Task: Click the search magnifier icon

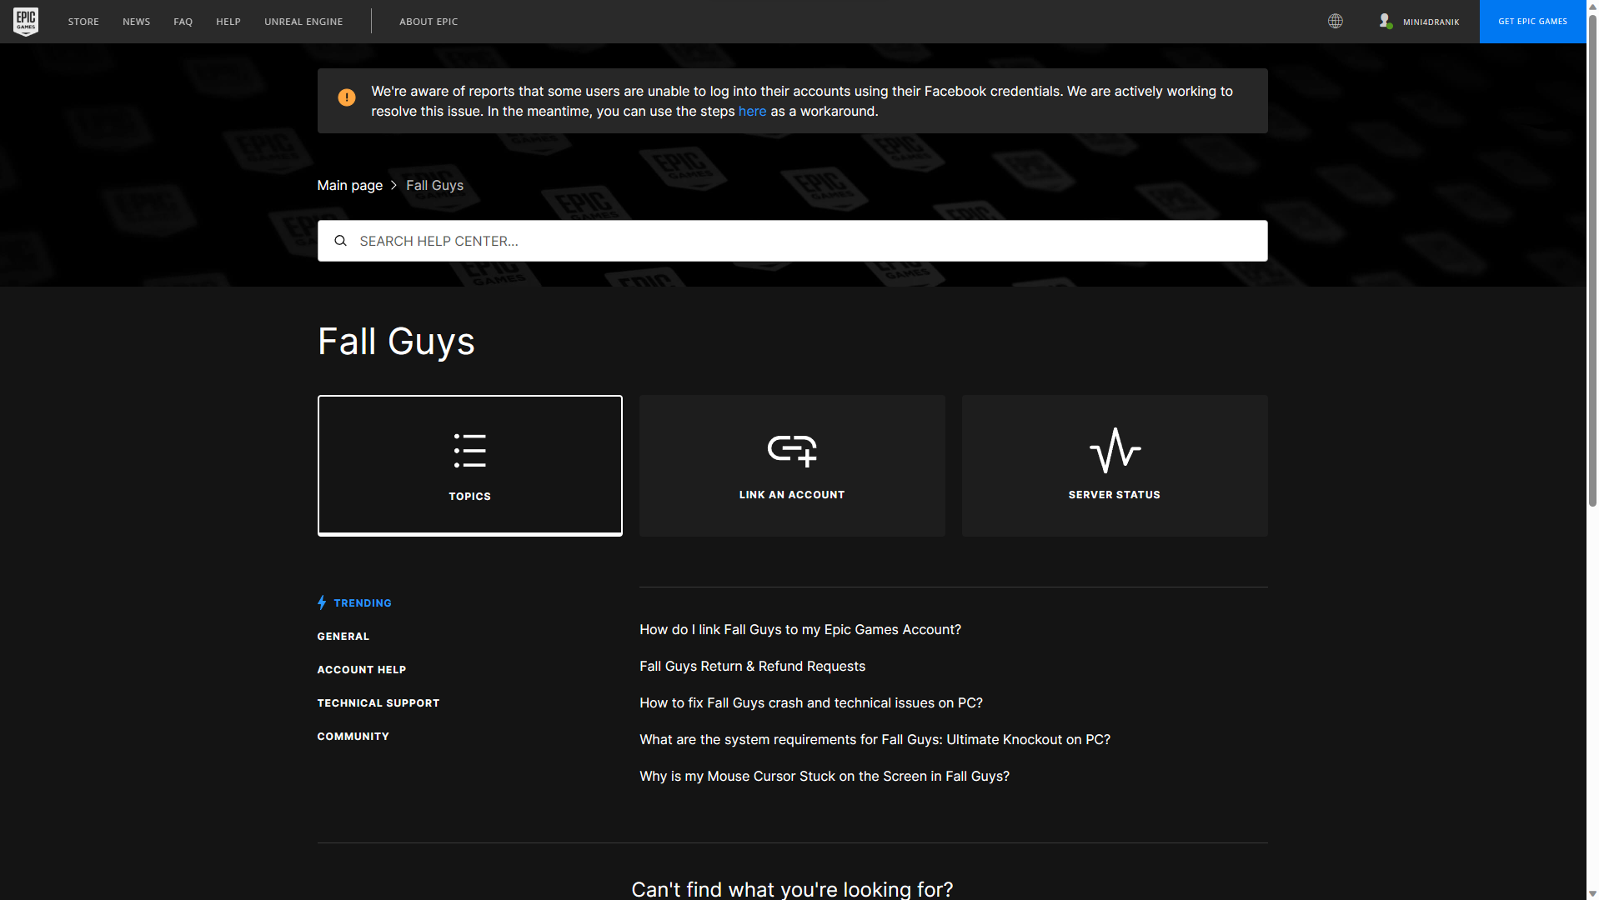Action: pos(340,241)
